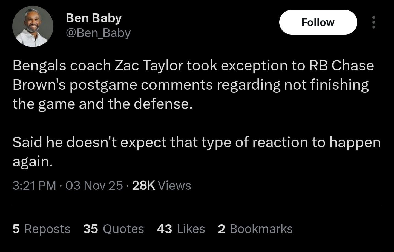Click the word "again." ending the tweet
The image size is (394, 252).
coord(33,162)
